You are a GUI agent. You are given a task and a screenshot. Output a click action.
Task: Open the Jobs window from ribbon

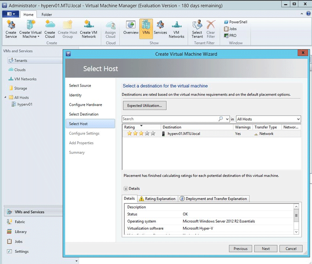[230, 29]
